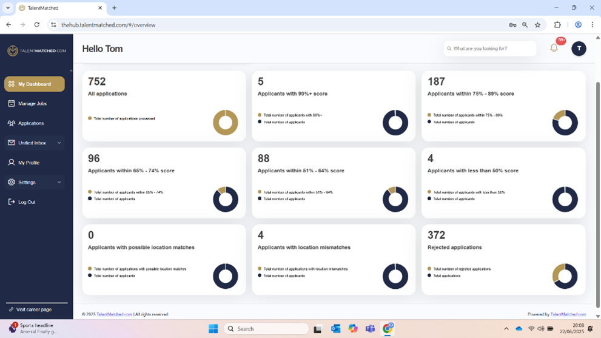Click 'Applicants with location mismatches' title
Image resolution: width=601 pixels, height=338 pixels.
click(304, 248)
